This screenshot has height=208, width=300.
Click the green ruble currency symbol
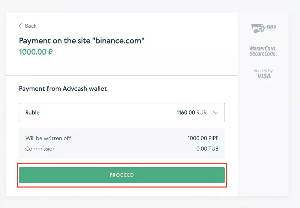[50, 52]
